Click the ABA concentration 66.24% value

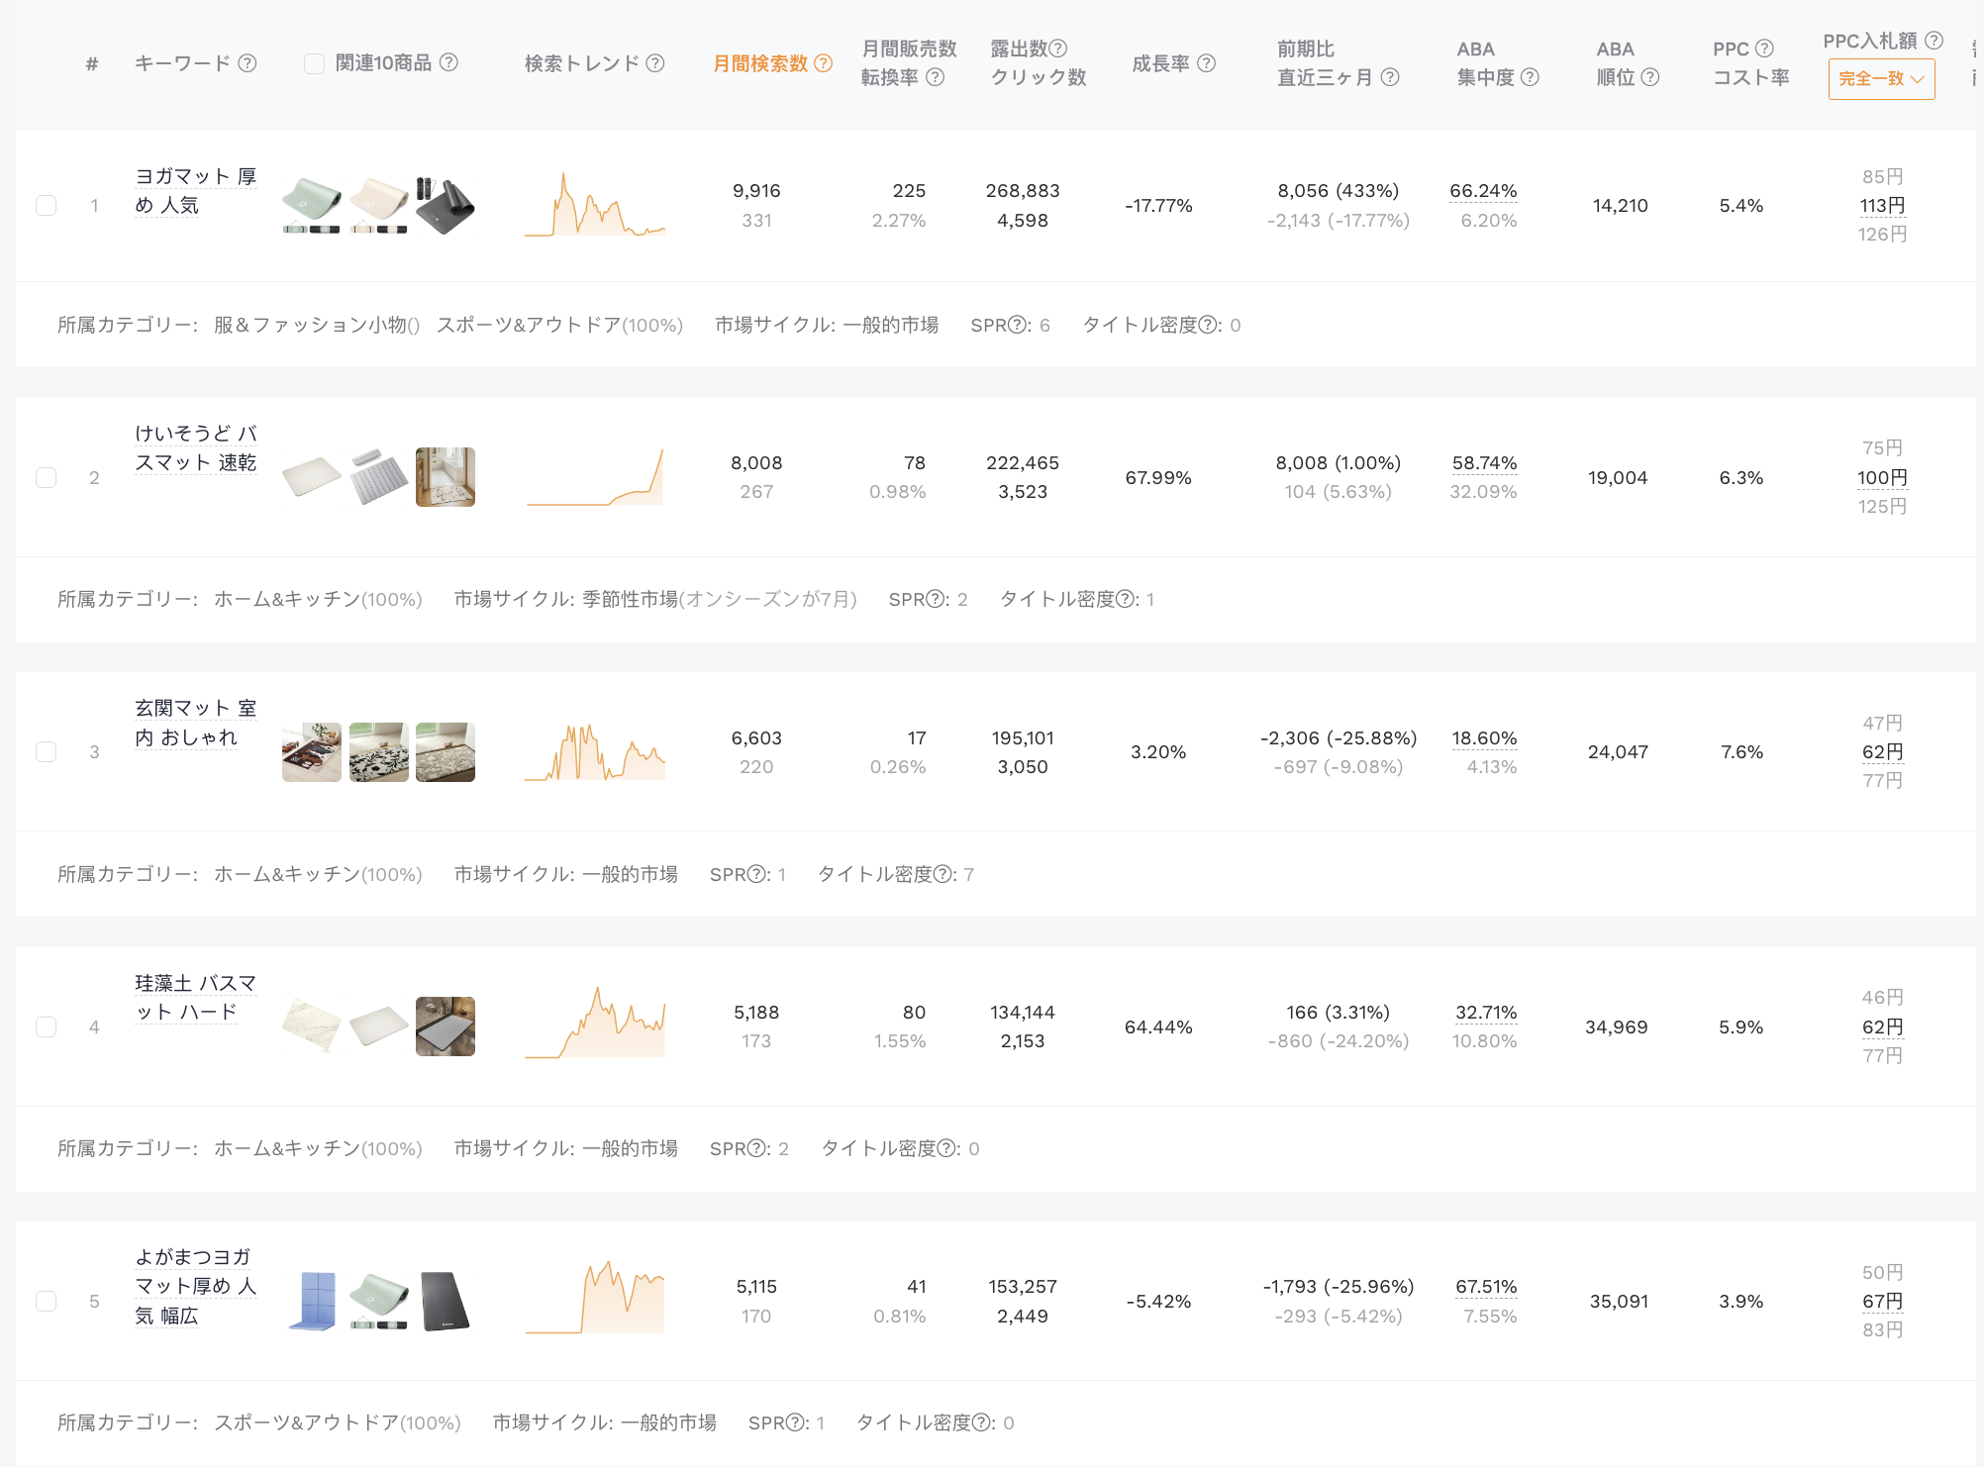pos(1482,191)
